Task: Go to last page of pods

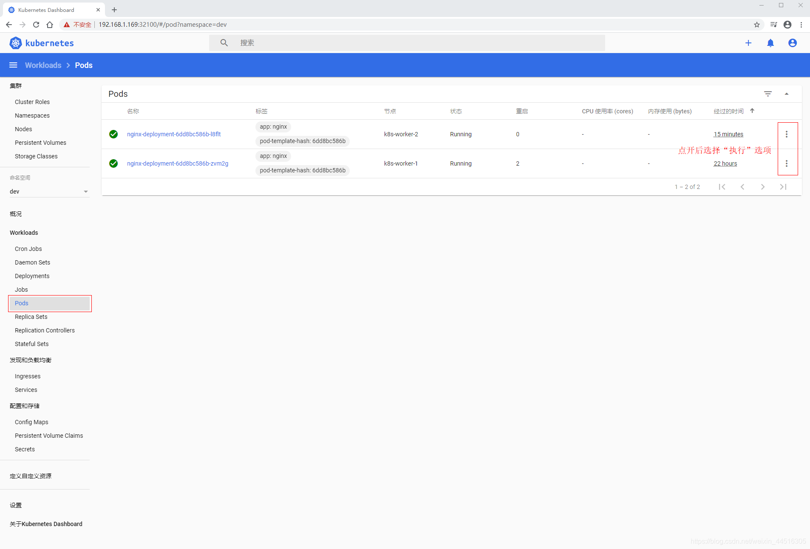Action: click(783, 187)
